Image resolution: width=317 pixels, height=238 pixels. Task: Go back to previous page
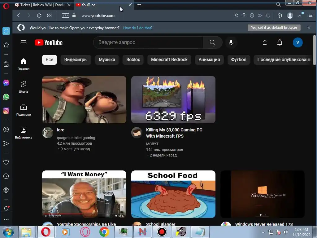pos(19,15)
